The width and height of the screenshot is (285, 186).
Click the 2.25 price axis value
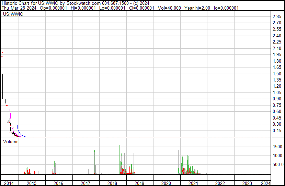[x=277, y=42]
